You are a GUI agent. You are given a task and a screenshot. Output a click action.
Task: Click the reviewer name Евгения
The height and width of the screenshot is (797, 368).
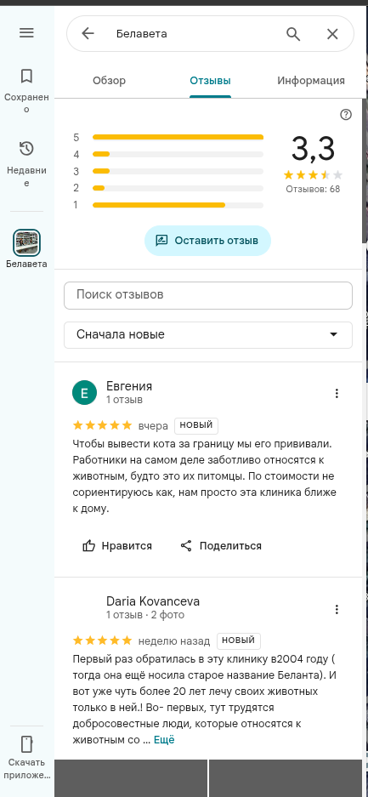(x=129, y=386)
